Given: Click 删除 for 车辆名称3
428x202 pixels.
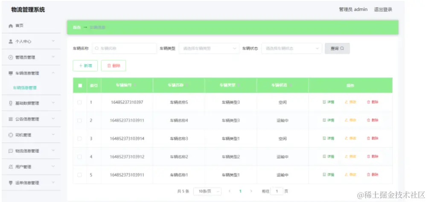Looking at the screenshot, I should click(x=373, y=139).
